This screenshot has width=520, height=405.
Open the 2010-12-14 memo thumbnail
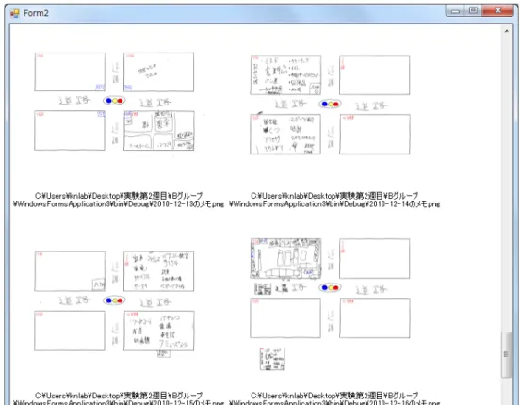click(330, 105)
